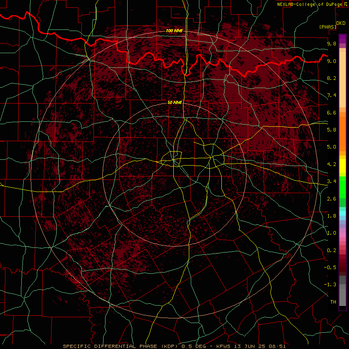Click the -1.3 scale value

(330, 285)
